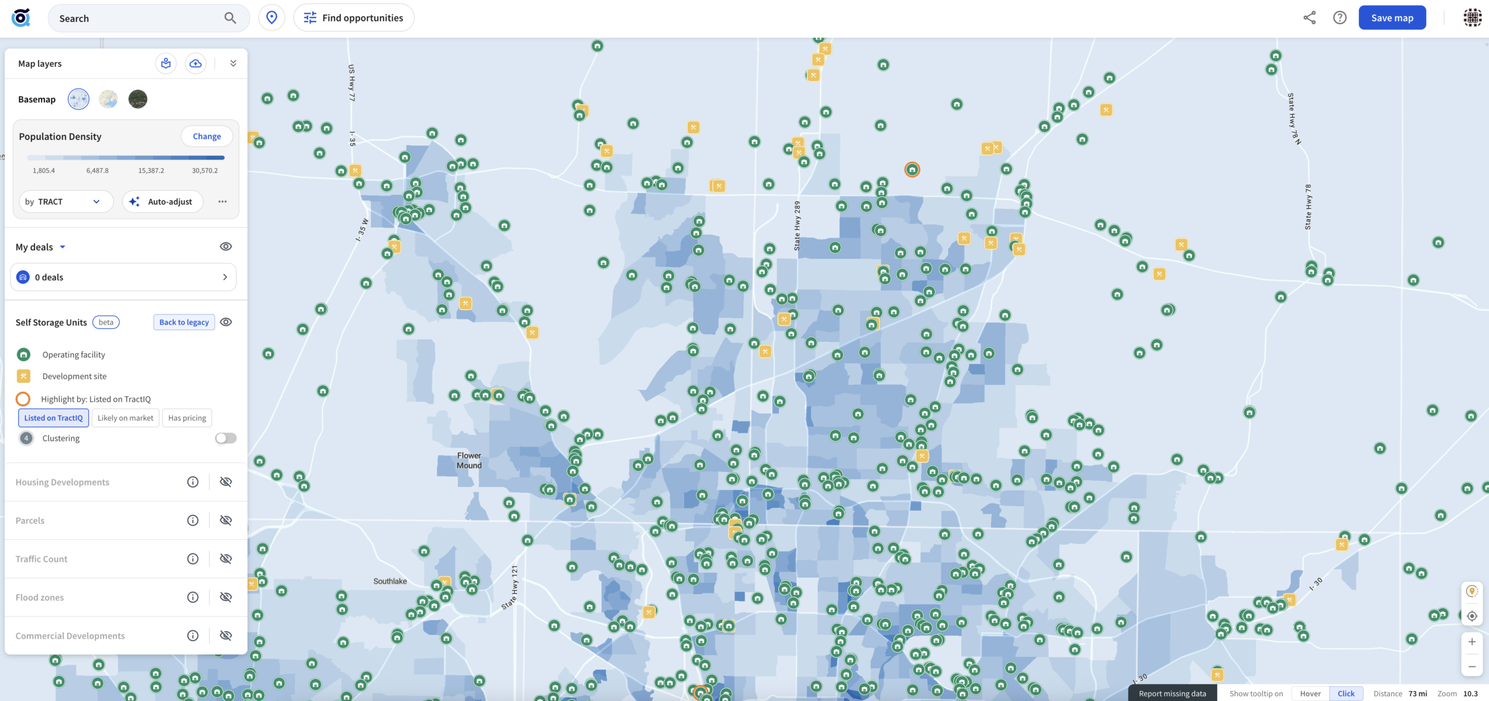Image resolution: width=1489 pixels, height=701 pixels.
Task: Show Parcels info icon
Action: [193, 520]
